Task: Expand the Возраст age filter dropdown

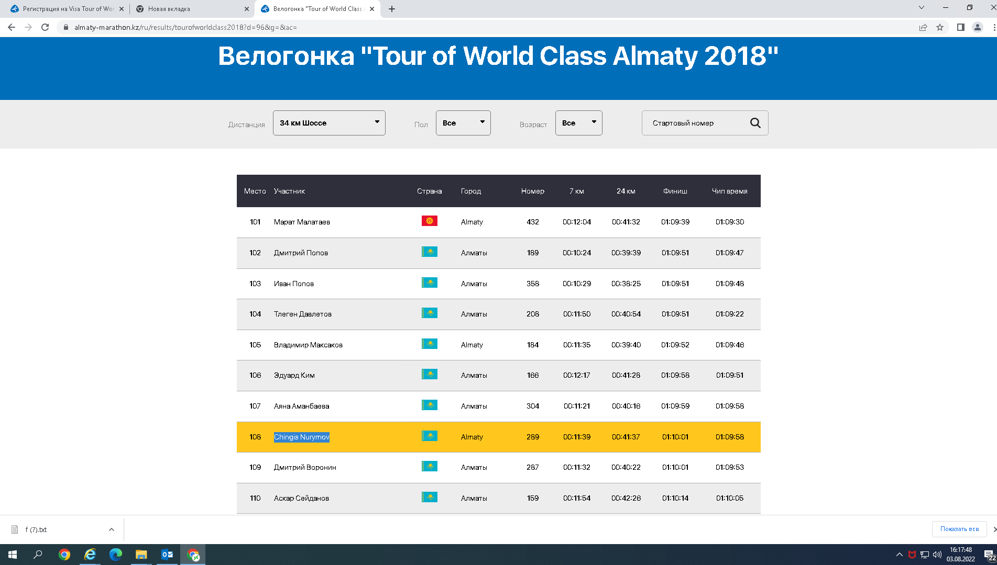Action: [x=578, y=123]
